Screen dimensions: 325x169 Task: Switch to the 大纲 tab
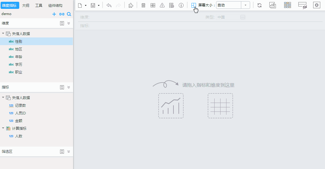26,5
